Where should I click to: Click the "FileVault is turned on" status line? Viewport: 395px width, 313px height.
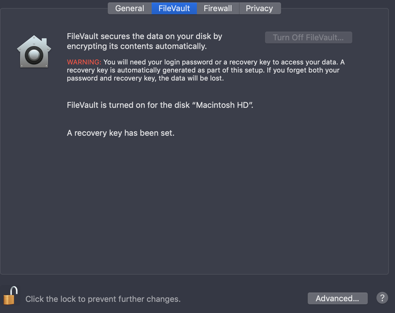point(128,105)
